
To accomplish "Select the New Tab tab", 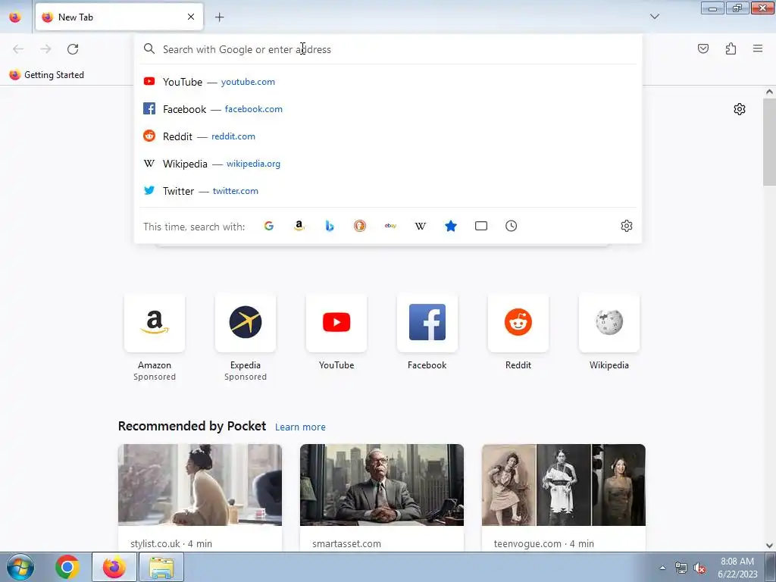I will click(x=119, y=17).
